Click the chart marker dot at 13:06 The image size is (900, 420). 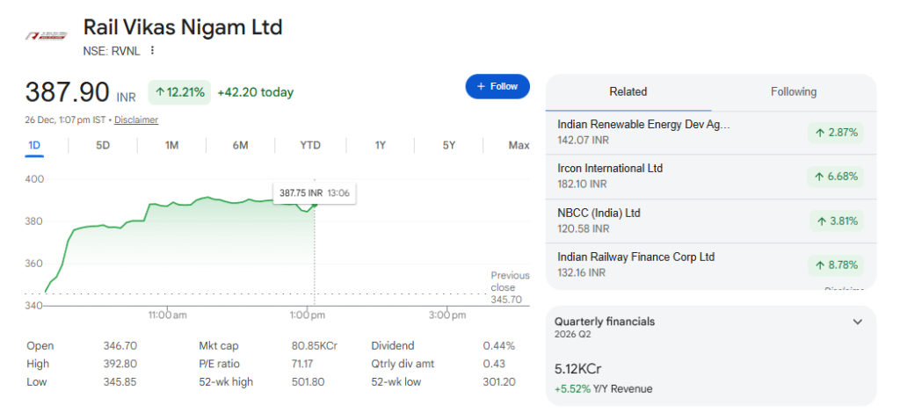coord(315,204)
